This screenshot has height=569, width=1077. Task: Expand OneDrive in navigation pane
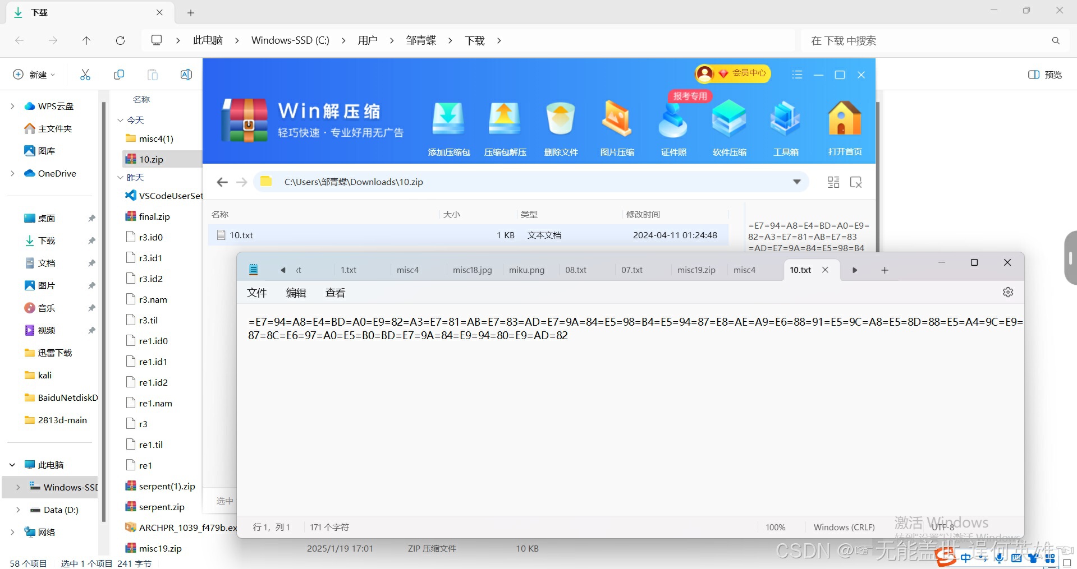pyautogui.click(x=12, y=173)
